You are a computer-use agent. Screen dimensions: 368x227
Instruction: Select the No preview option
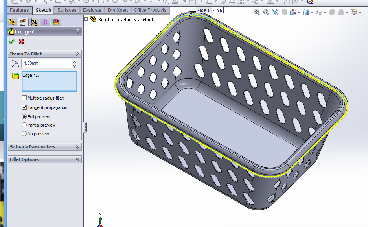[24, 134]
